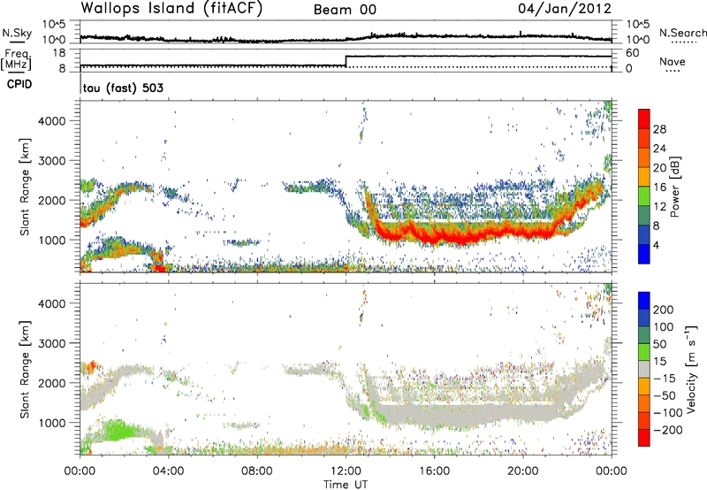The height and width of the screenshot is (490, 707).
Task: Click the "N.Search" legend label
Action: 682,33
